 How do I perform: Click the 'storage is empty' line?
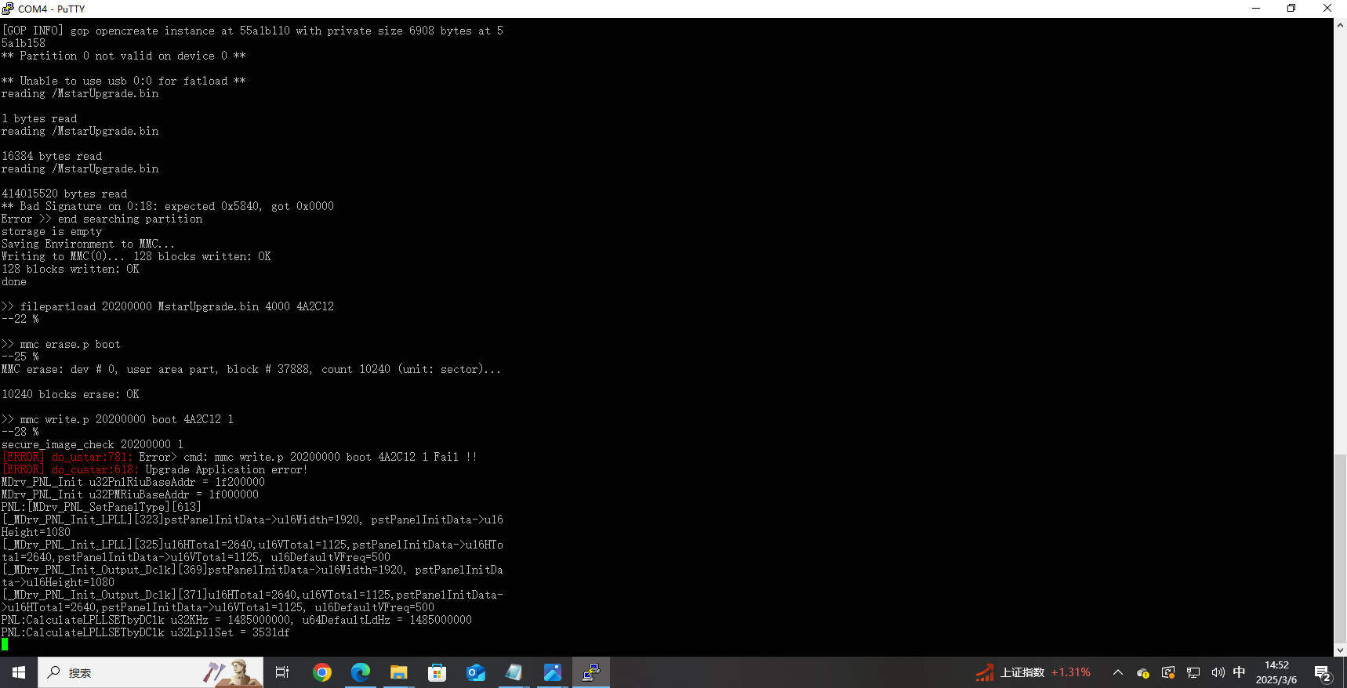52,231
